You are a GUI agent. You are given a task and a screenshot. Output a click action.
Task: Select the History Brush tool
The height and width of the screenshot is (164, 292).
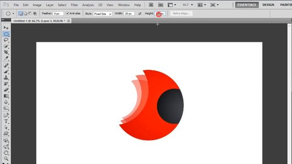click(x=6, y=84)
